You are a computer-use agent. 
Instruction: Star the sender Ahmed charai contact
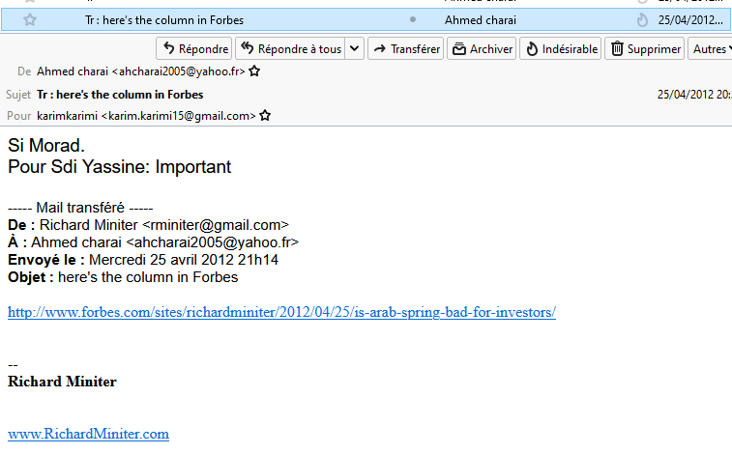click(x=254, y=71)
